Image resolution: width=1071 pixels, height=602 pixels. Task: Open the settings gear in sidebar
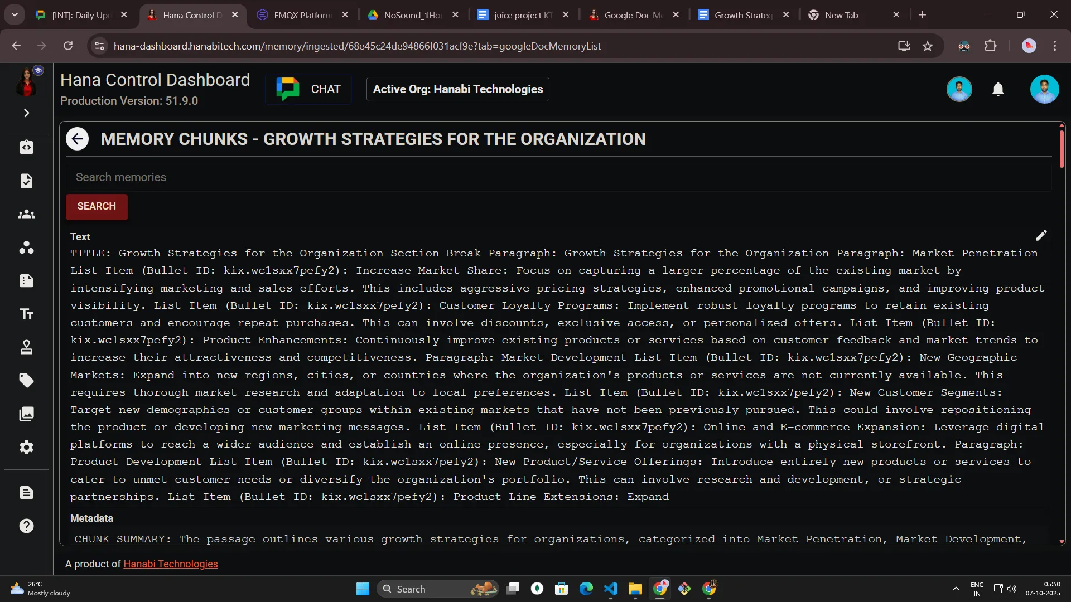(x=26, y=448)
